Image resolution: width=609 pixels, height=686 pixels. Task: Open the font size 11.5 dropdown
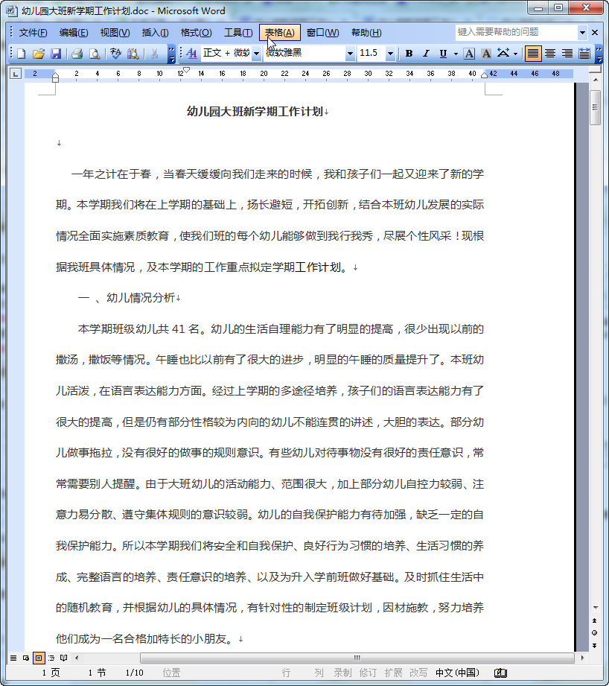390,54
